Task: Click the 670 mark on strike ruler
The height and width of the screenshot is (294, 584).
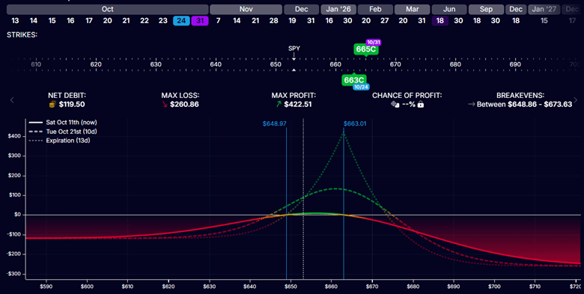Action: pos(395,64)
